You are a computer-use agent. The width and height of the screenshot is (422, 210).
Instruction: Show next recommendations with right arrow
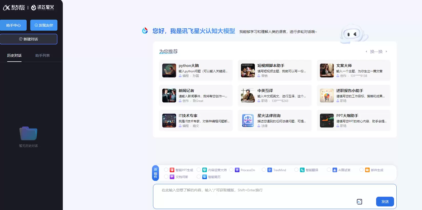coord(386,52)
